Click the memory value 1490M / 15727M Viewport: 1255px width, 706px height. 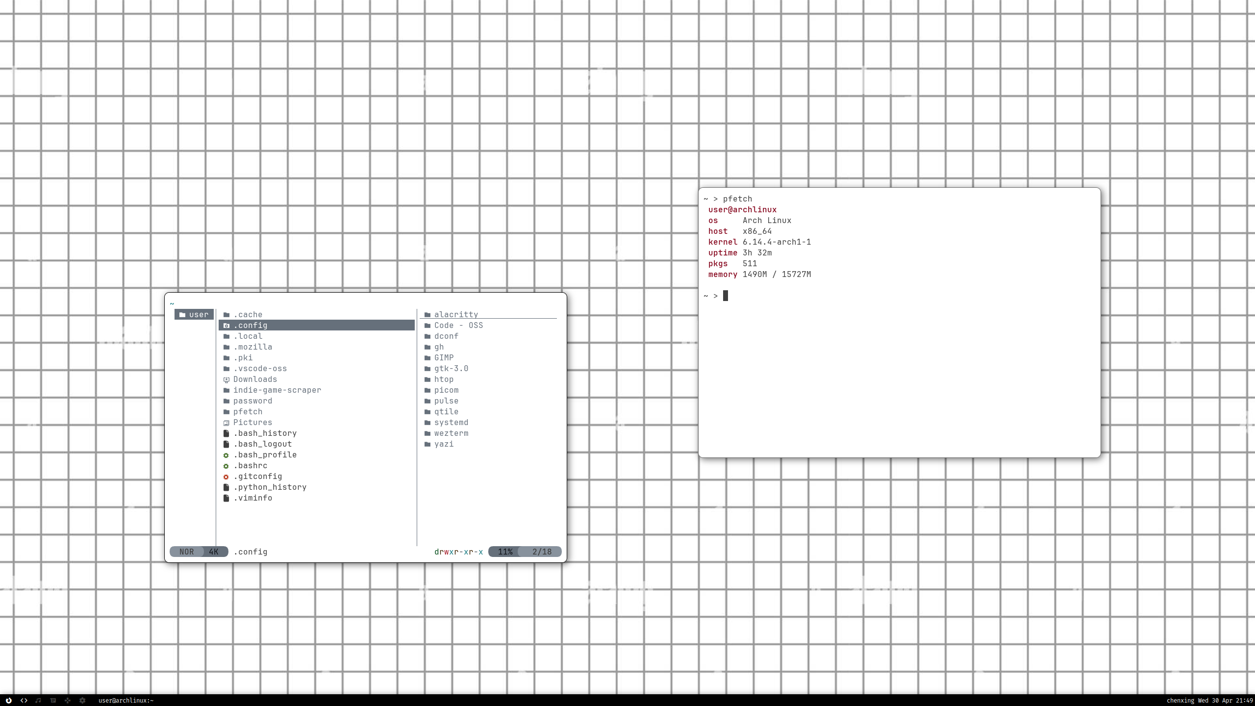[x=777, y=275]
